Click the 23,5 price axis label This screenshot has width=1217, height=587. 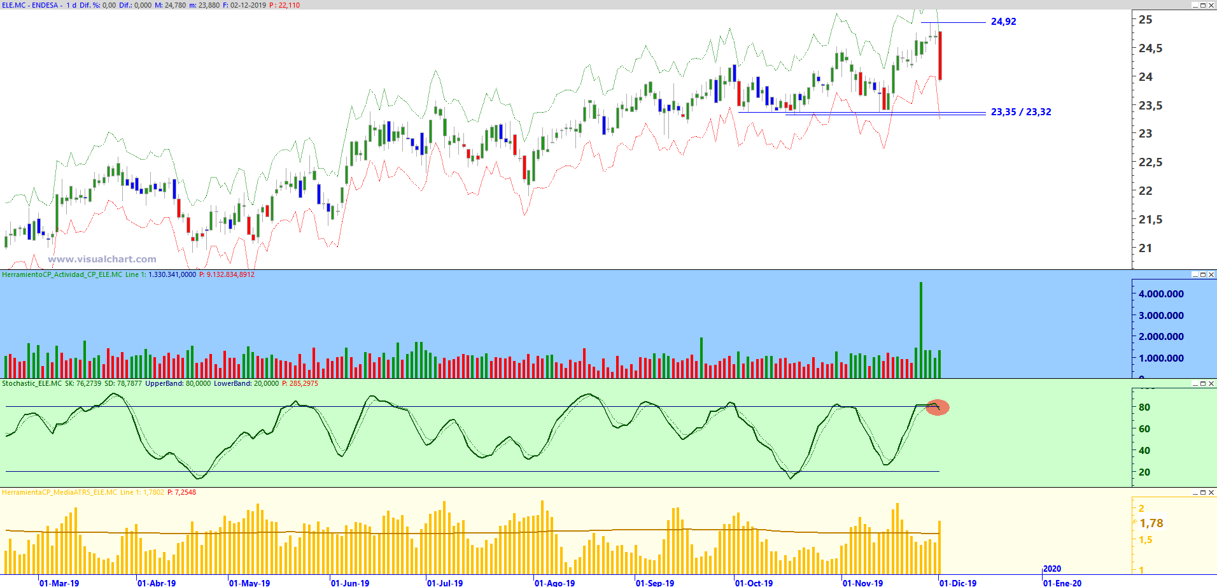1150,105
